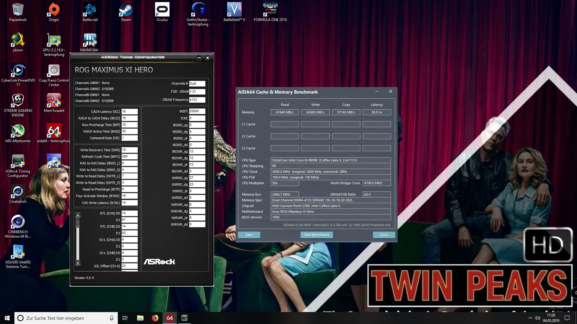Launch CrystalDiskInfo desktop shortcut
577x324 pixels.
54,163
